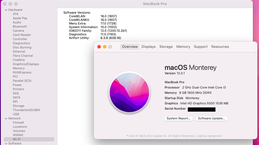Select the CoreWLAN version 16.0 (1657)
The image size is (259, 145).
coord(109,16)
